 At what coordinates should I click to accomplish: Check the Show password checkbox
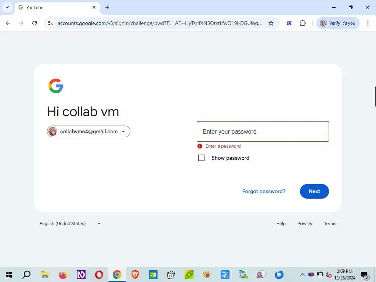pos(201,158)
